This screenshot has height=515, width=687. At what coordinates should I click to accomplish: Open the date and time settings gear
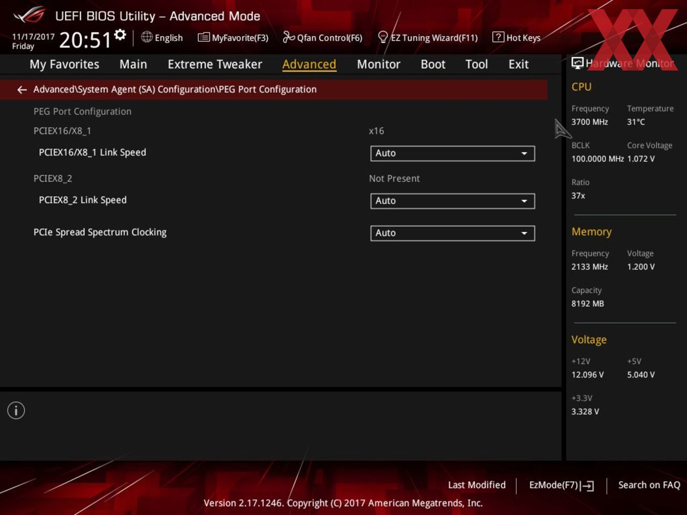click(x=120, y=34)
